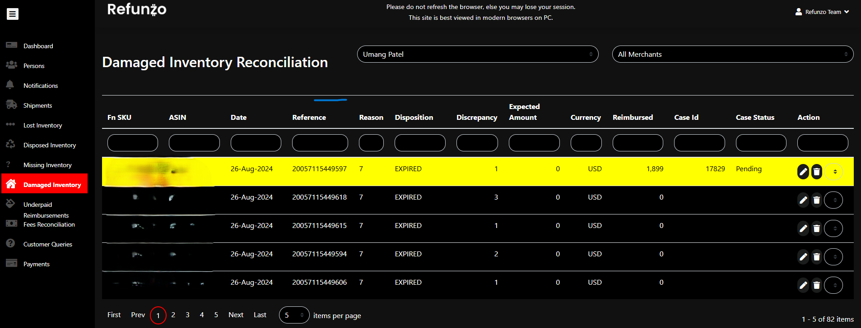Open Underpaid Reimbursements section

[x=46, y=210]
